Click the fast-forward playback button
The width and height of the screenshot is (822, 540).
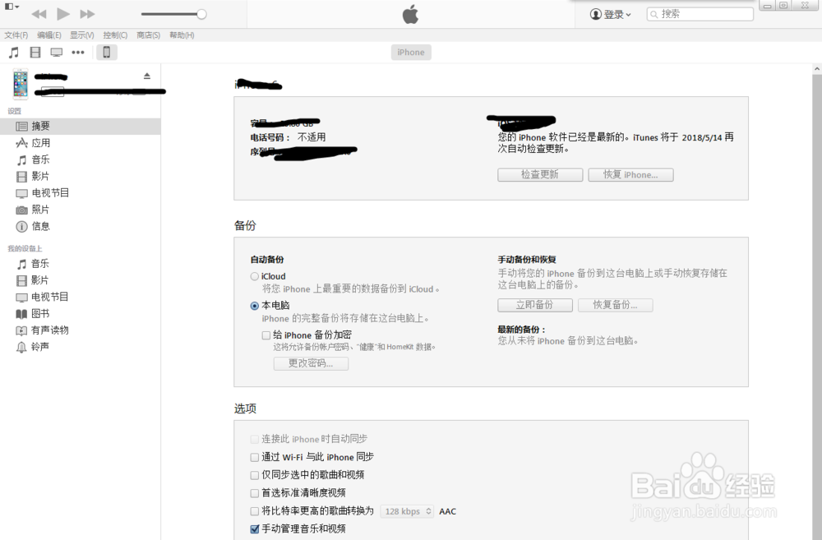(x=87, y=14)
